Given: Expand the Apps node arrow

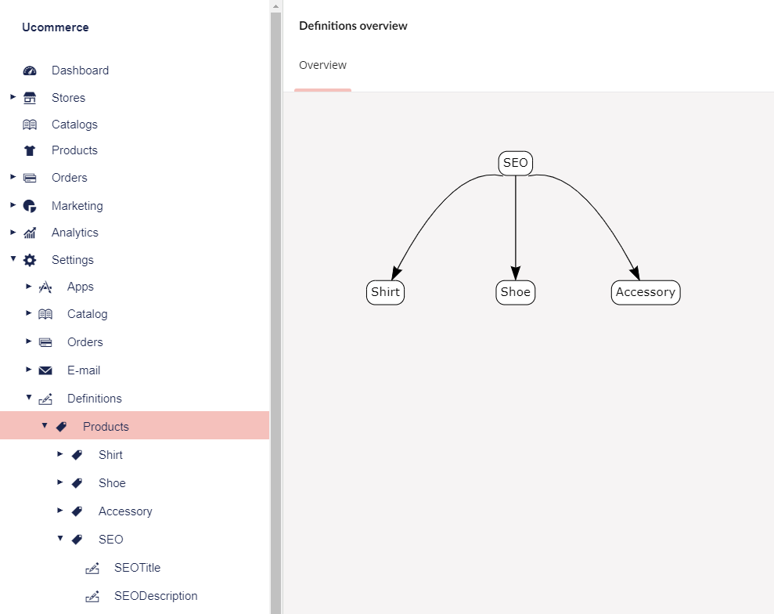Looking at the screenshot, I should point(29,286).
